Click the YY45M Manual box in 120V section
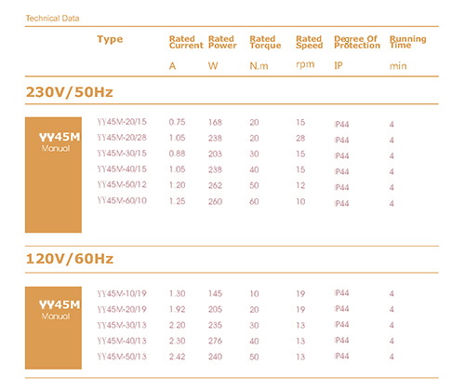The width and height of the screenshot is (465, 391). coord(53,328)
